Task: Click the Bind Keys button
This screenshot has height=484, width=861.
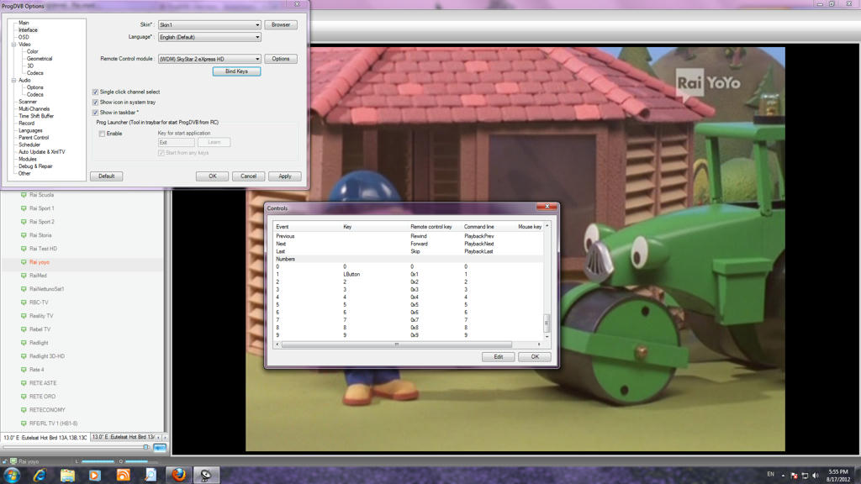Action: (236, 71)
